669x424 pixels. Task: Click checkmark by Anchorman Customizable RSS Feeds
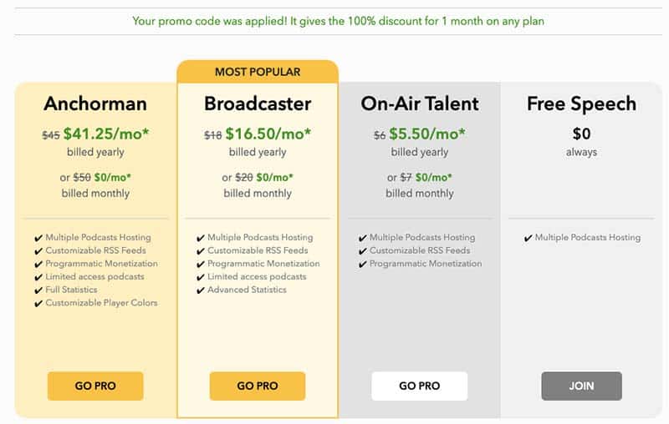click(38, 251)
